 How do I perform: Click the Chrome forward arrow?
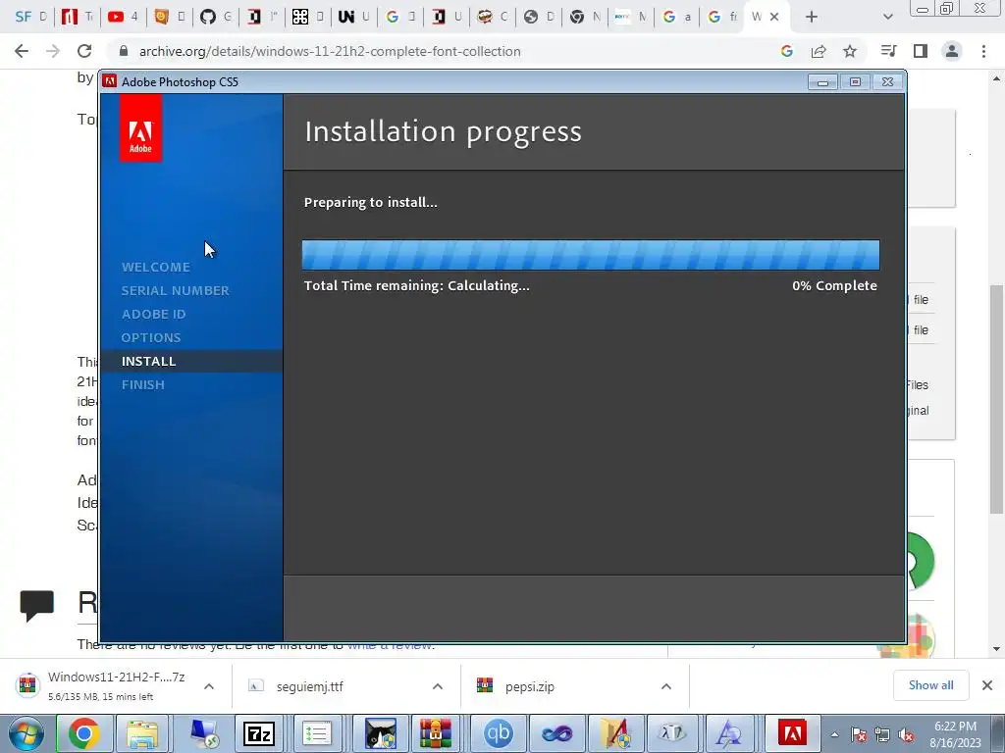coord(53,51)
